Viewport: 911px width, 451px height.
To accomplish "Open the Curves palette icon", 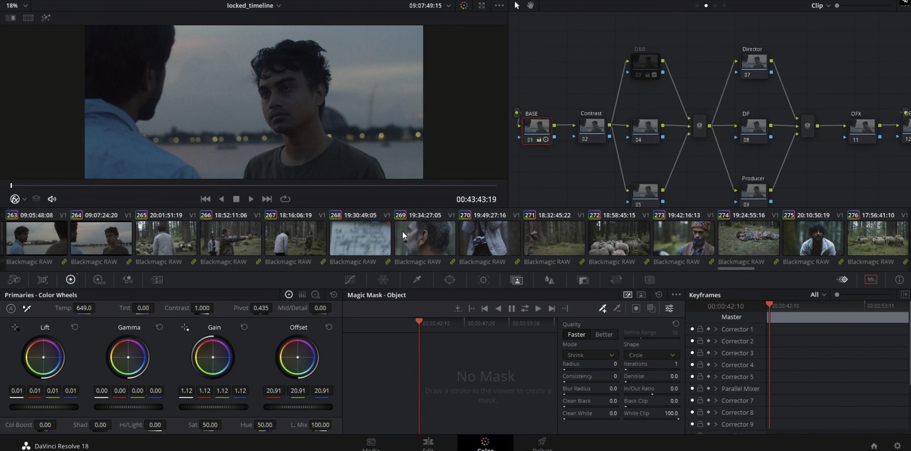I will pos(349,280).
